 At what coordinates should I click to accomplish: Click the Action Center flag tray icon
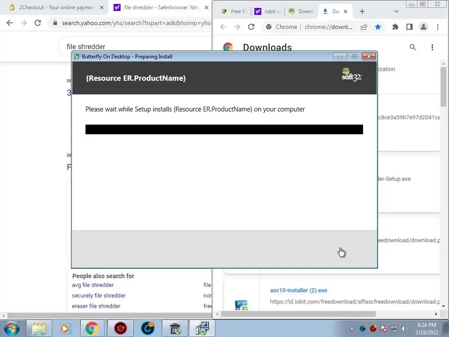[384, 329]
